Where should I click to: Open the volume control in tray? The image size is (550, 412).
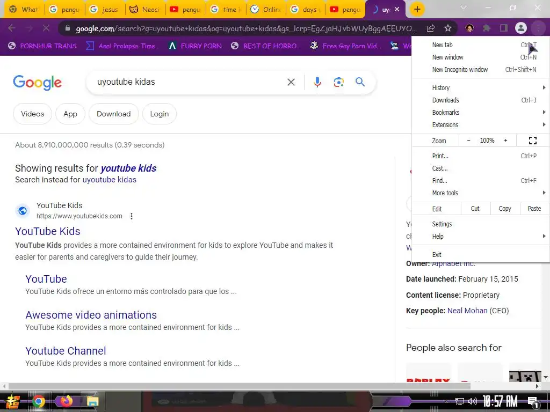point(473,401)
